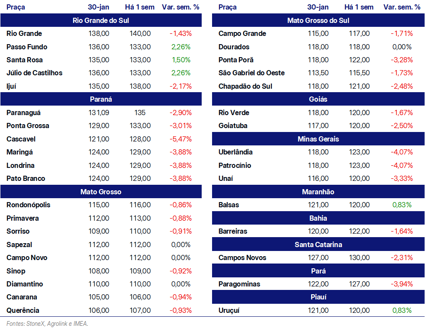Select the Uruçuí row name
This screenshot has height=328, width=425.
(x=229, y=310)
